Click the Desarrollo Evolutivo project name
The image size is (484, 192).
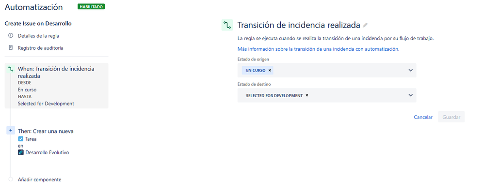tap(47, 153)
